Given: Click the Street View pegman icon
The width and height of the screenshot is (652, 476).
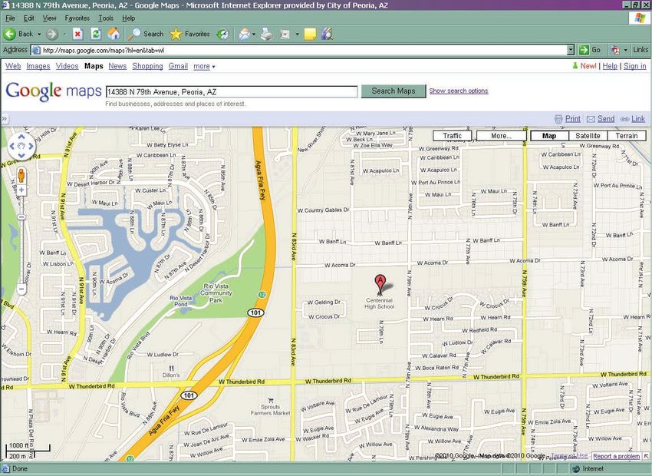Looking at the screenshot, I should [x=21, y=176].
